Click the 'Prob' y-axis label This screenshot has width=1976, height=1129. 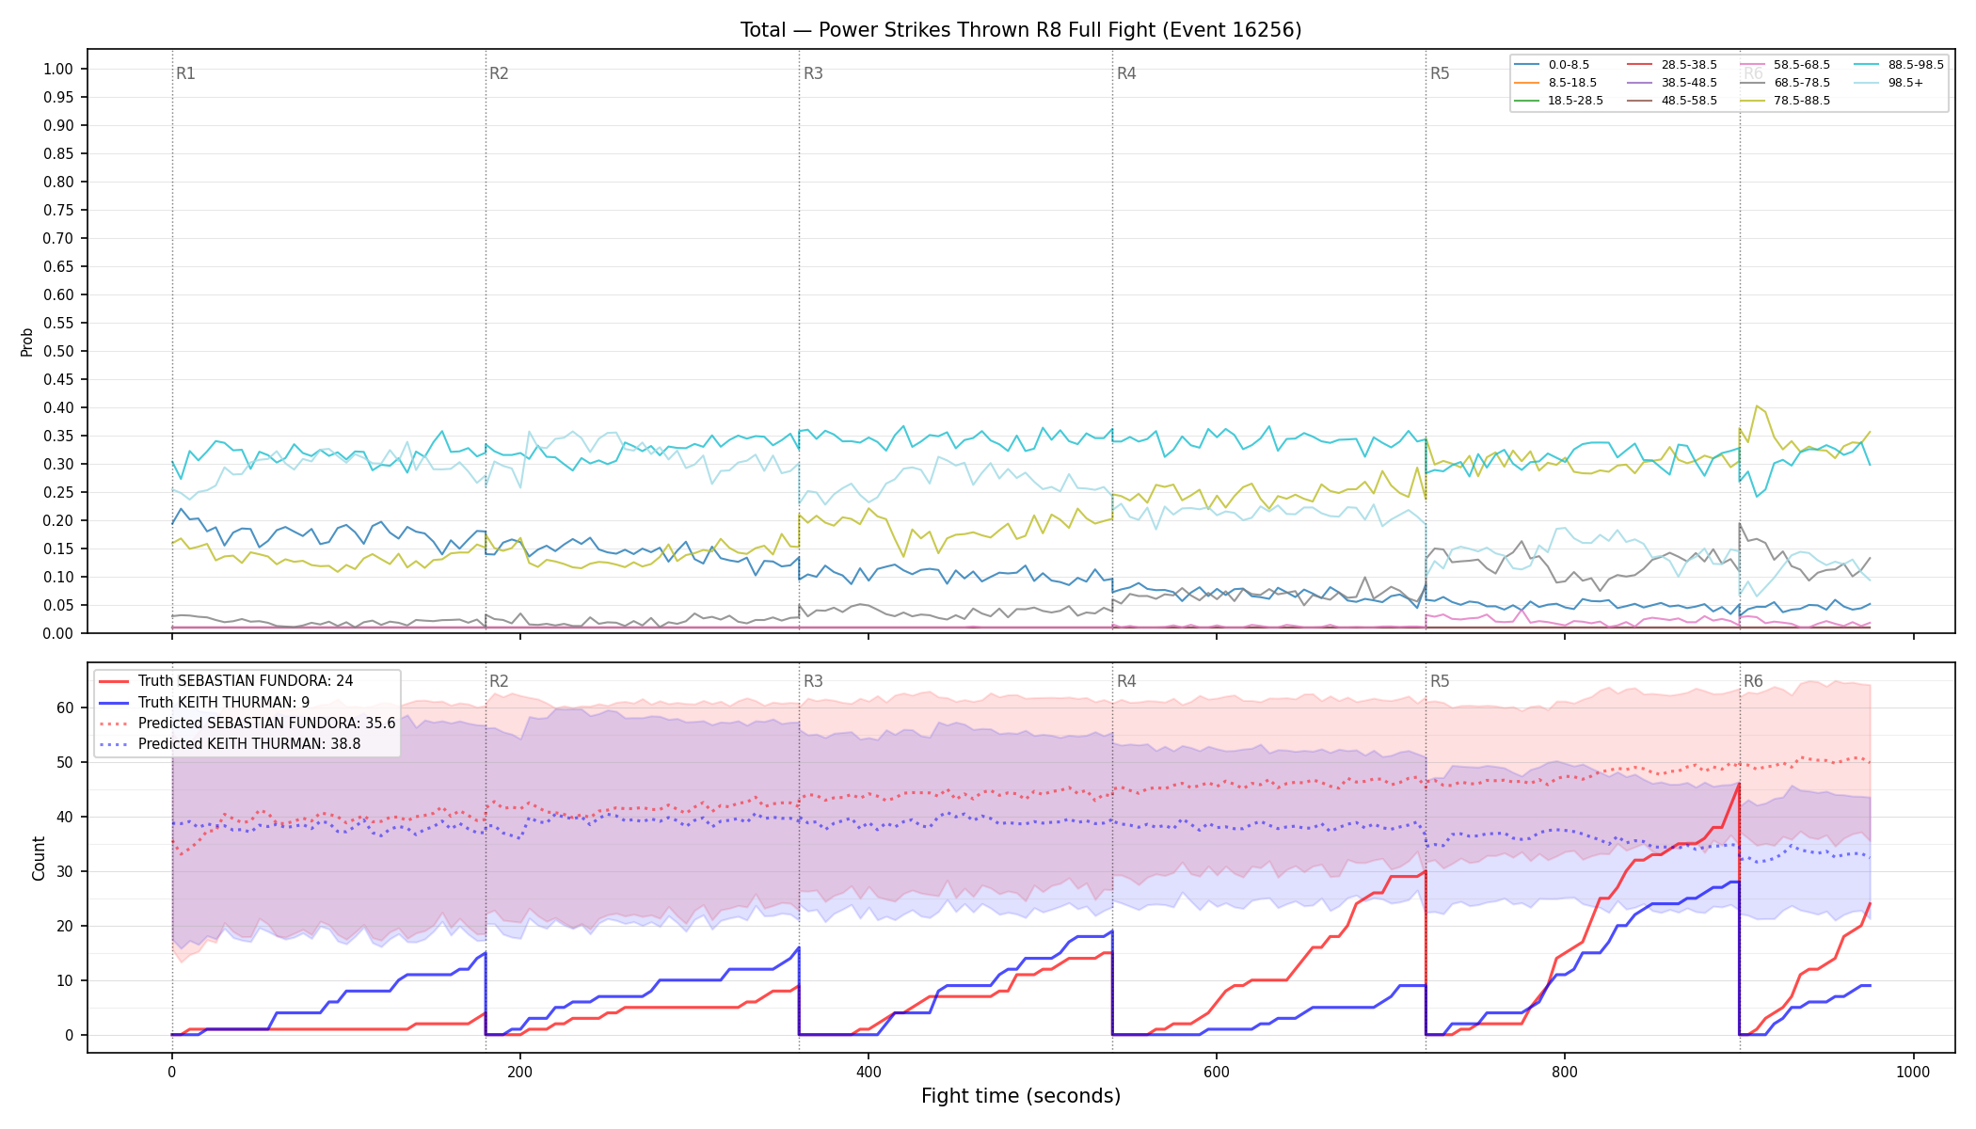[x=27, y=342]
